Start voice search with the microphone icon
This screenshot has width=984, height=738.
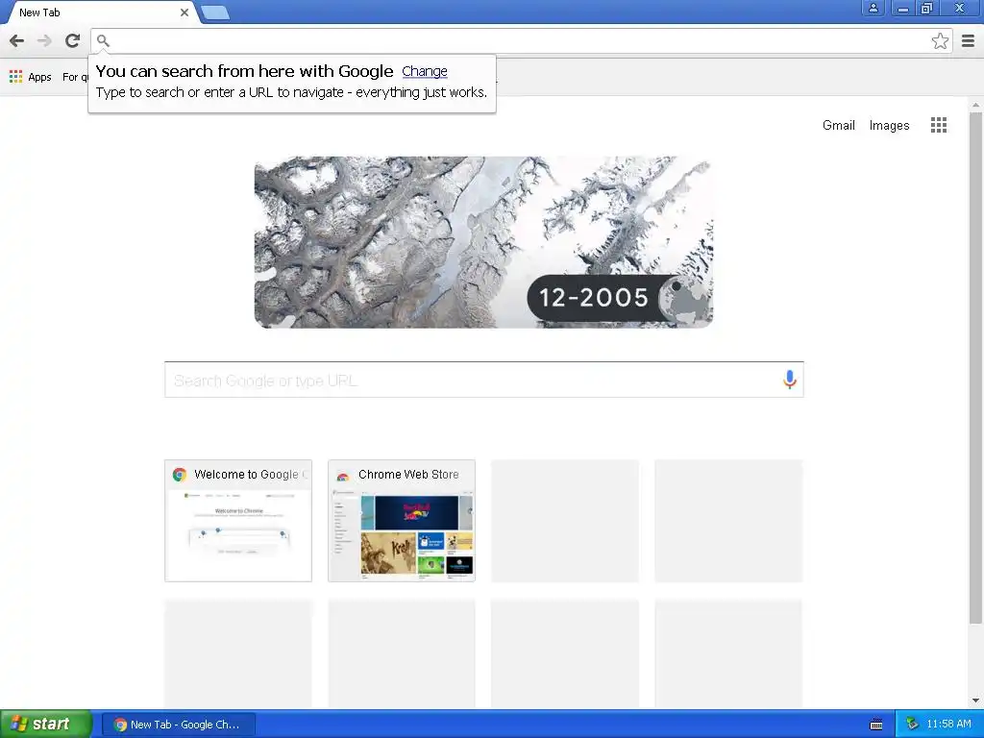790,379
